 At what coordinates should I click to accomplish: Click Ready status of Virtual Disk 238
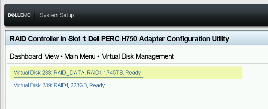133,73
